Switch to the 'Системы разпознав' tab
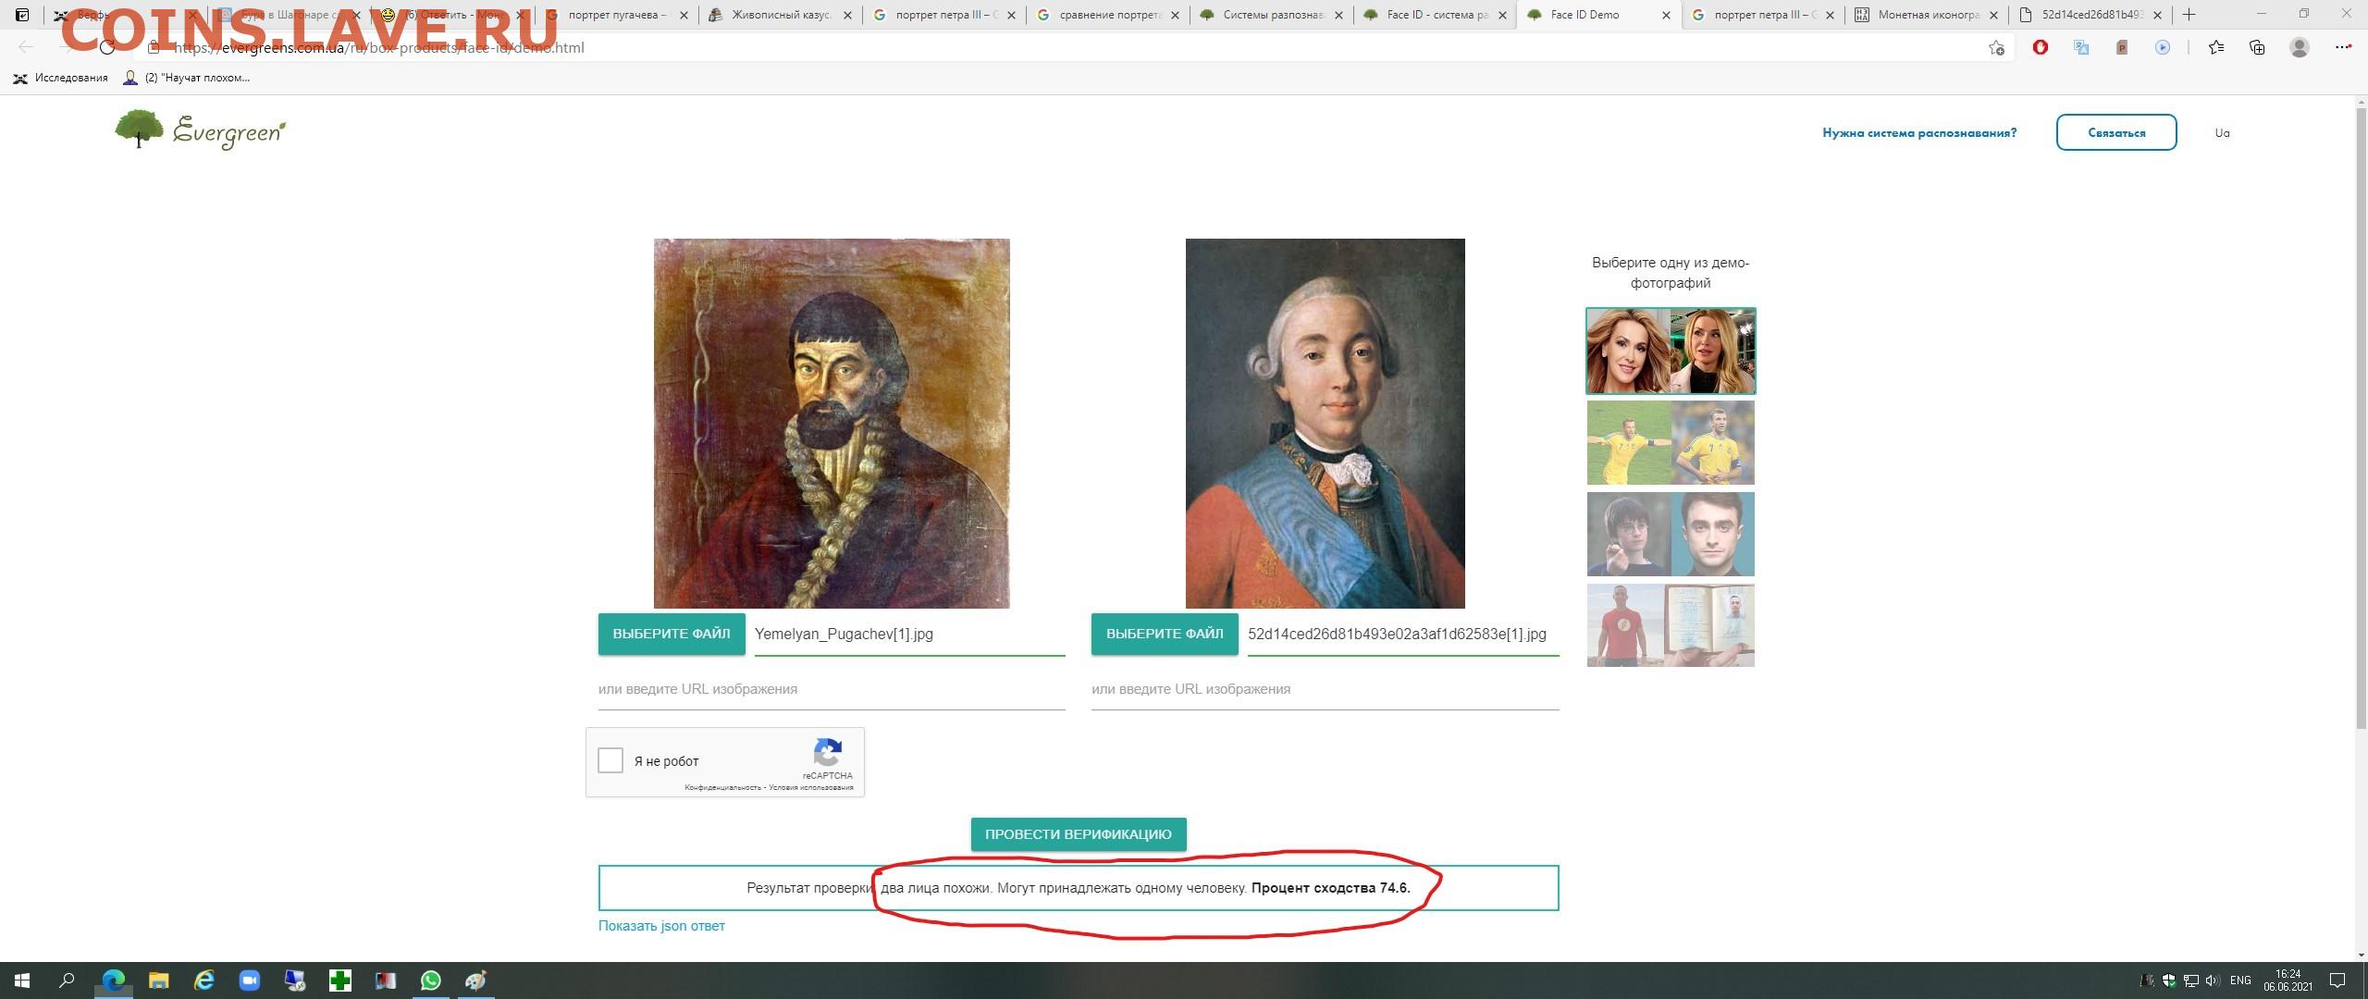The height and width of the screenshot is (999, 2368). point(1272,15)
